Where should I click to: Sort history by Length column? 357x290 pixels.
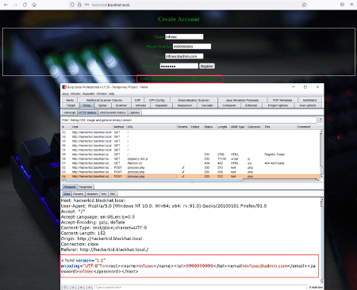pos(222,127)
